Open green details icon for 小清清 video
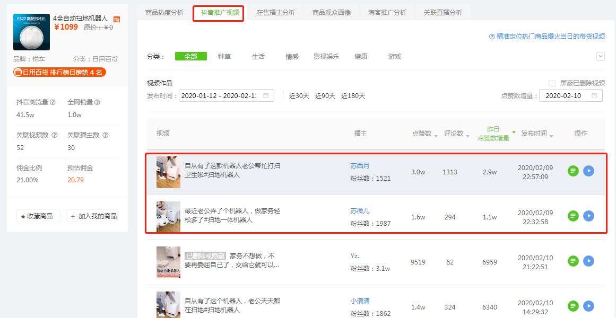 (573, 306)
